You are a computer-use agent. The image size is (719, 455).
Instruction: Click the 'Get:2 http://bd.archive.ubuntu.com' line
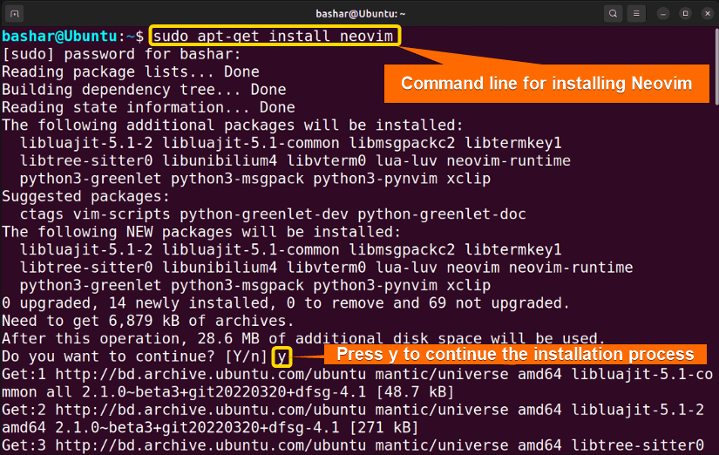click(353, 410)
